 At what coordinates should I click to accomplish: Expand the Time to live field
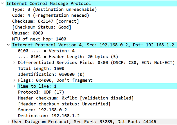(14, 86)
